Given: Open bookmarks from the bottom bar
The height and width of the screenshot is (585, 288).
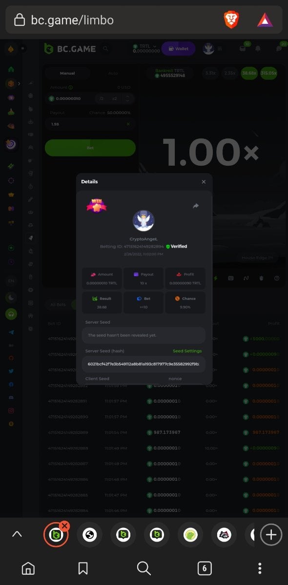Looking at the screenshot, I should click(x=83, y=568).
